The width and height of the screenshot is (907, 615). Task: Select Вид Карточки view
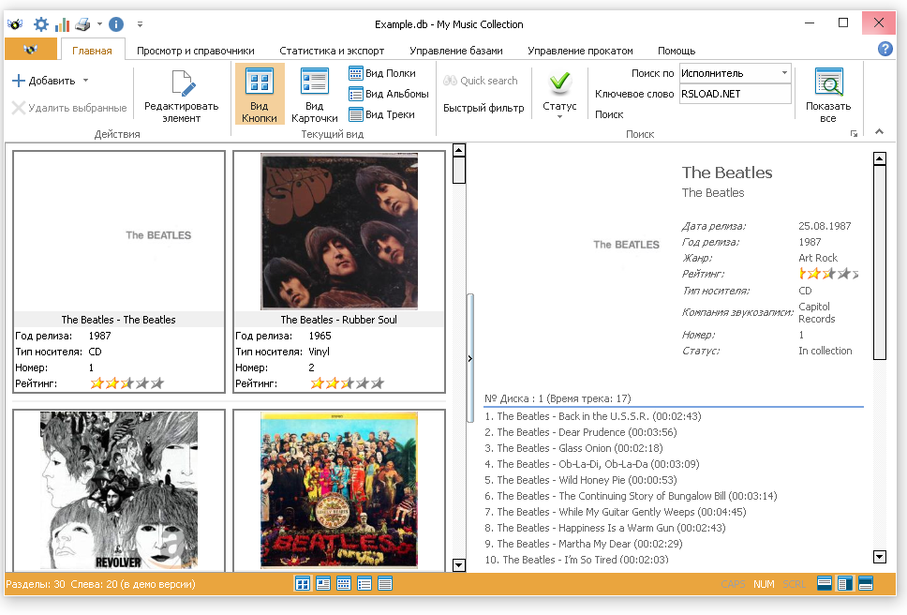(315, 96)
